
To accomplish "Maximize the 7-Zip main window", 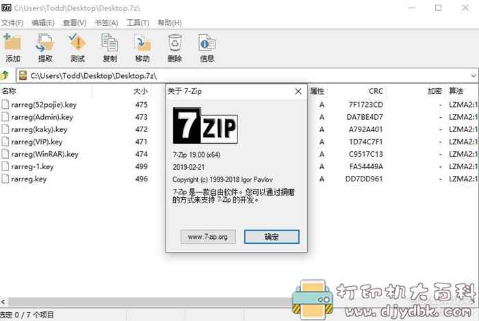I will 439,8.
